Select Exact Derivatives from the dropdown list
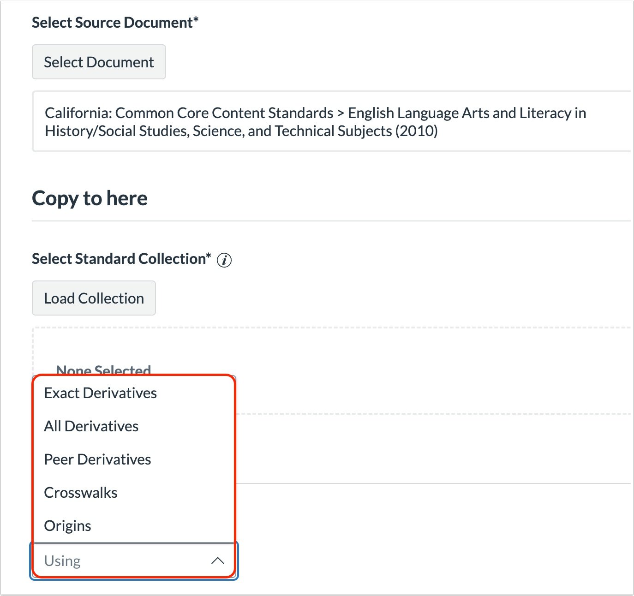Screen dimensions: 634x596 pyautogui.click(x=100, y=393)
